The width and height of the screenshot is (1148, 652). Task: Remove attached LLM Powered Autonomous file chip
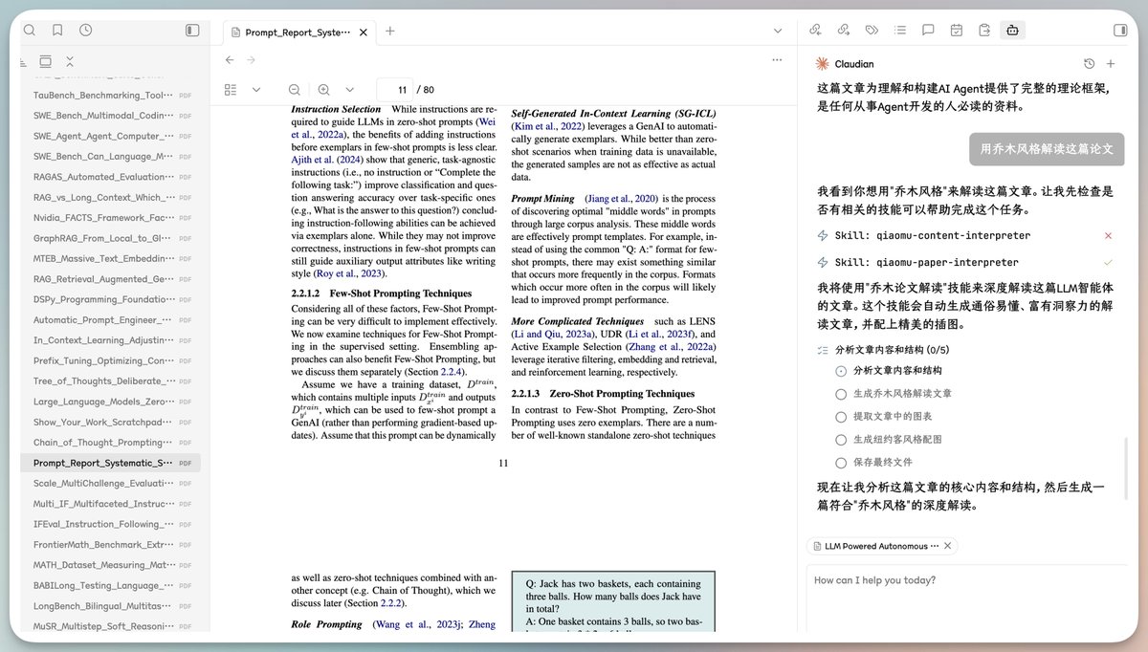pos(947,546)
